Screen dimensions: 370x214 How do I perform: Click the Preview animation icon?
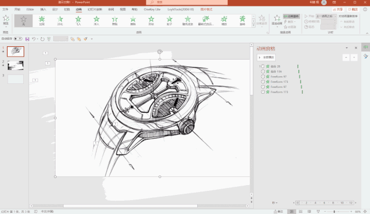tap(6, 20)
